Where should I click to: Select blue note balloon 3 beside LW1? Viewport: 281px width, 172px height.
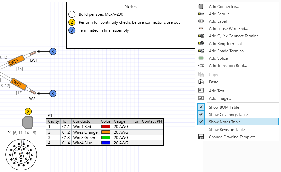coord(53,51)
